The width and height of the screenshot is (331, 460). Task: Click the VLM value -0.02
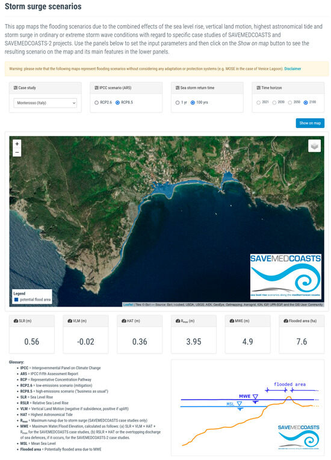tap(85, 342)
